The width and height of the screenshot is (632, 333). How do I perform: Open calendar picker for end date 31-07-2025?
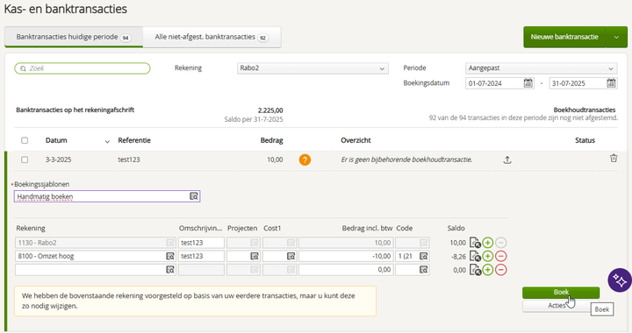611,83
